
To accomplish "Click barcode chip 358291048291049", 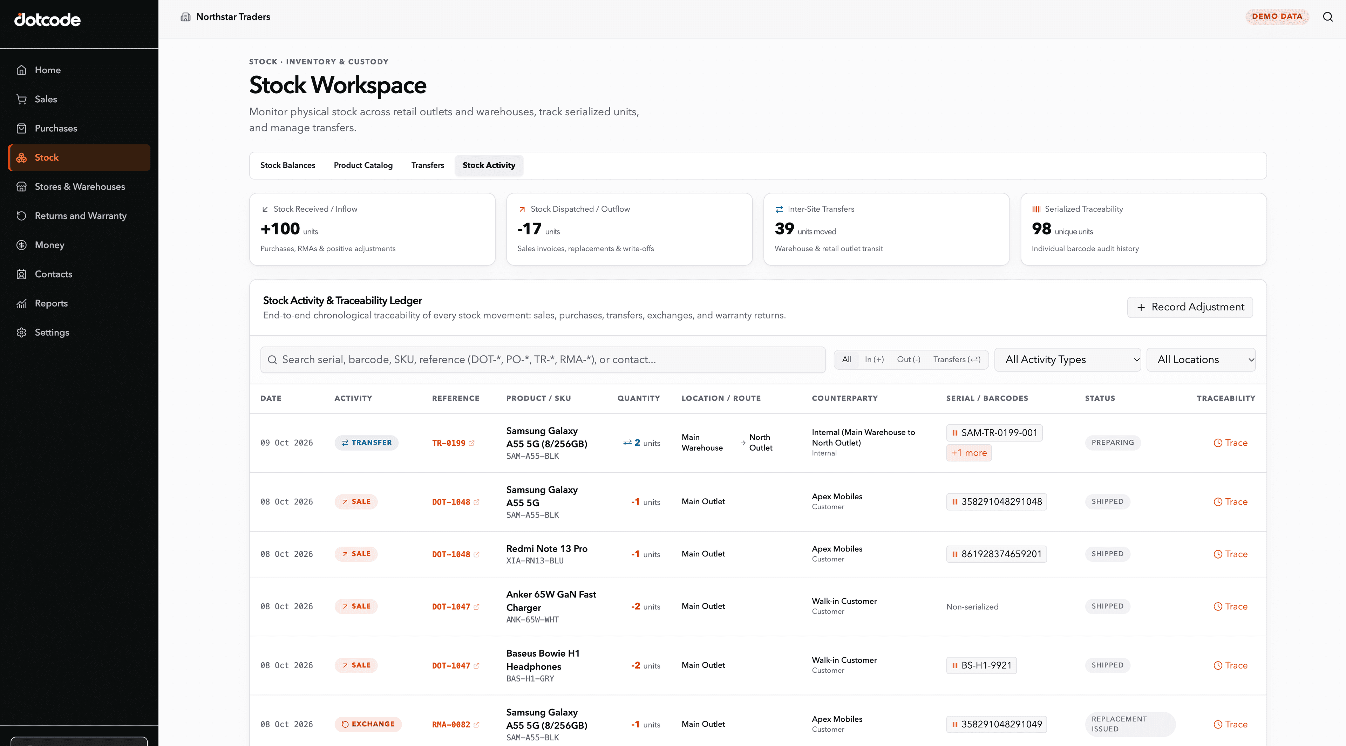I will pyautogui.click(x=997, y=725).
